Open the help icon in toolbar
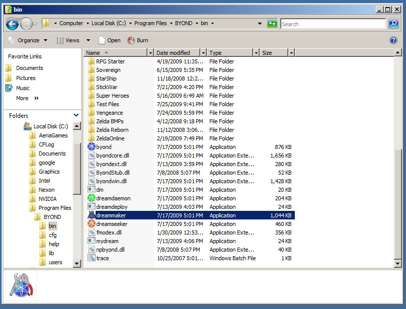 point(393,40)
